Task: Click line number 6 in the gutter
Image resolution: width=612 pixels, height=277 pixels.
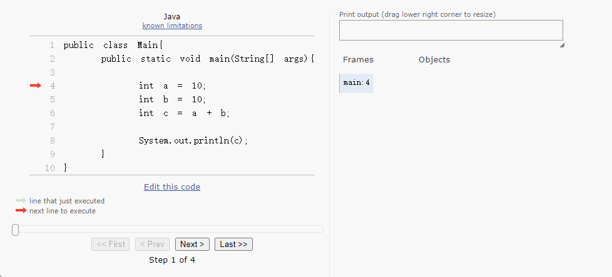Action: click(53, 113)
